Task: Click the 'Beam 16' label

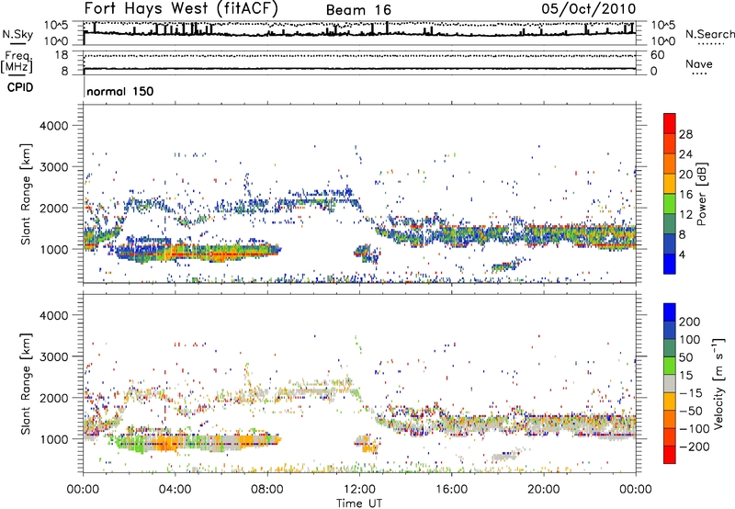Action: [x=358, y=10]
